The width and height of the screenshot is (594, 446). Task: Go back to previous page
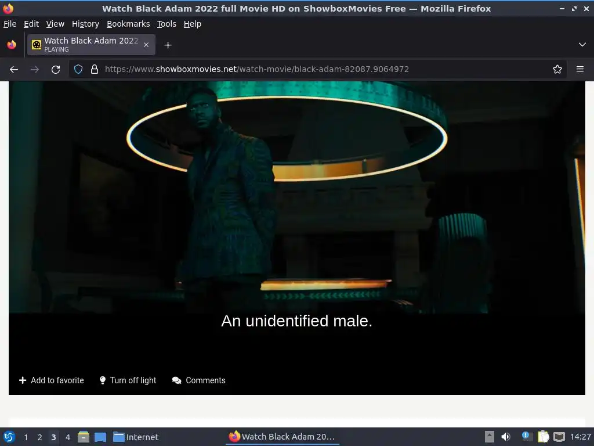tap(14, 70)
